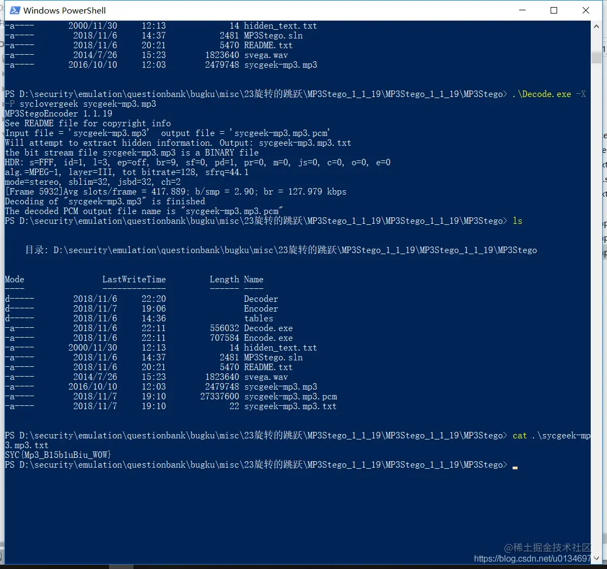Click the scrollbar up arrow

coord(596,27)
